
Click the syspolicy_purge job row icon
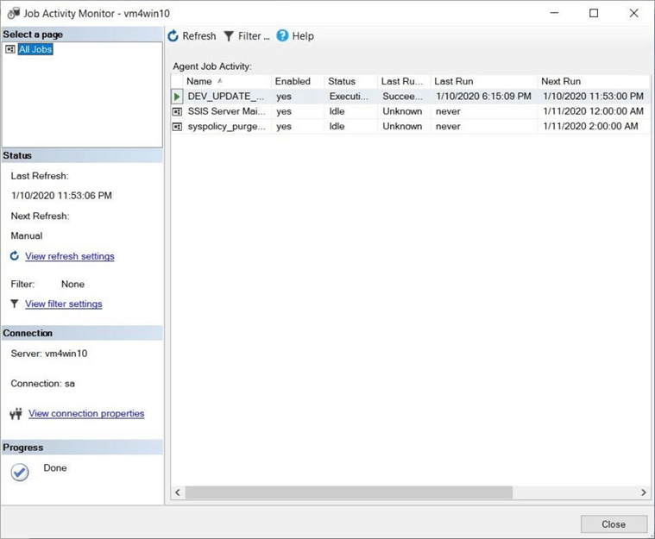point(178,127)
